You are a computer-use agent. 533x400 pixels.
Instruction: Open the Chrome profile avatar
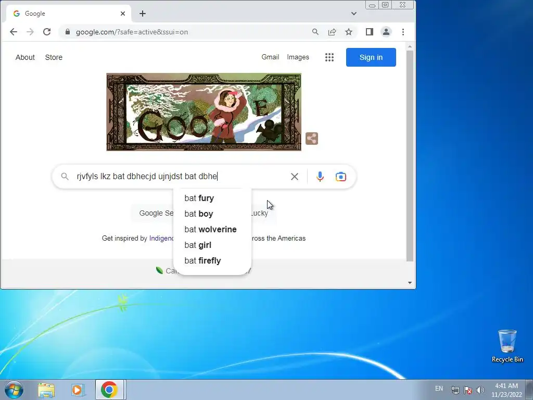tap(386, 32)
